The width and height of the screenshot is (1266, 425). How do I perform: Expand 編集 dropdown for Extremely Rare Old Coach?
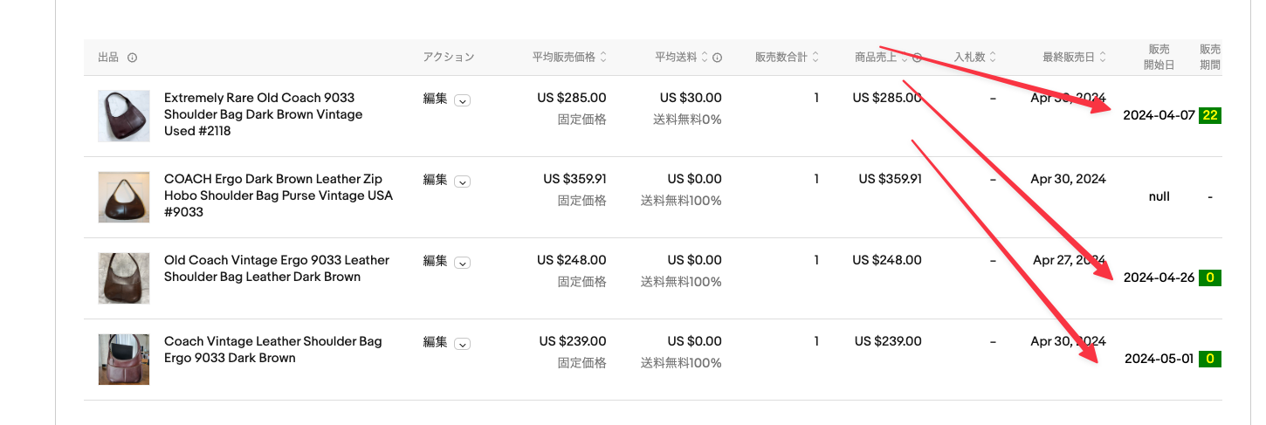point(463,99)
